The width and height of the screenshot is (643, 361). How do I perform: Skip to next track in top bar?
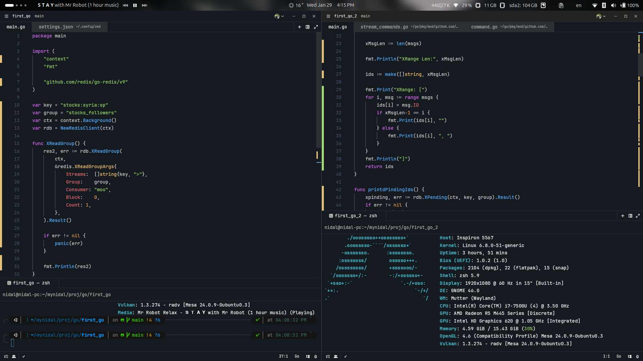145,5
